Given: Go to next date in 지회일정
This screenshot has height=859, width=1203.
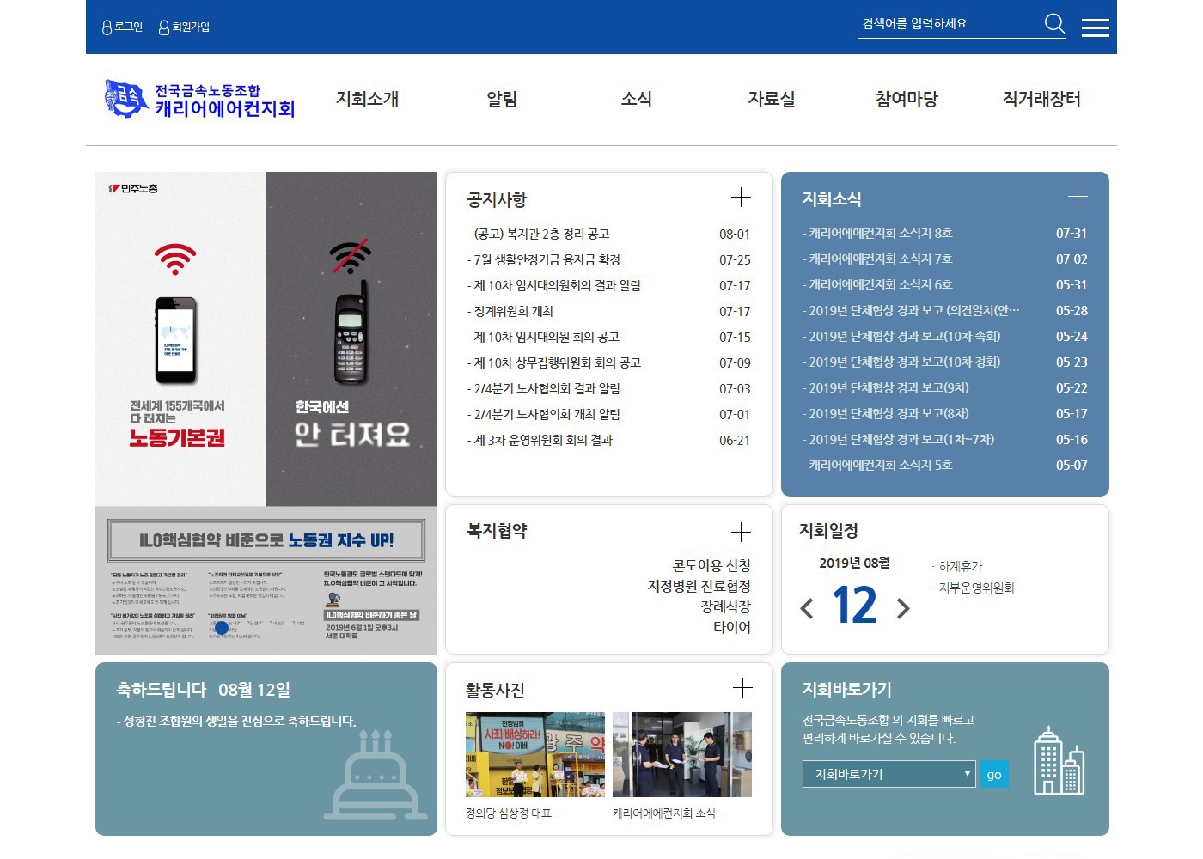Looking at the screenshot, I should pyautogui.click(x=903, y=609).
